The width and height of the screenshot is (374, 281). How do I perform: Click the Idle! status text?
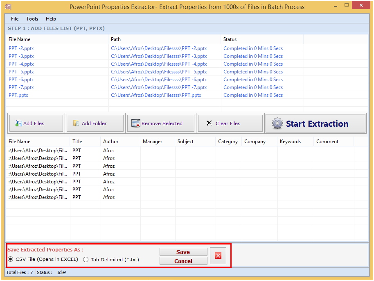coord(62,272)
